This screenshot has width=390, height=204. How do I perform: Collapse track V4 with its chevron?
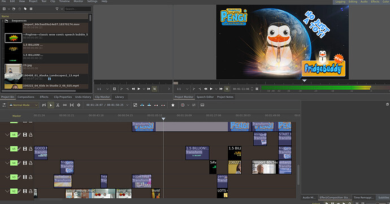[x=7, y=163]
